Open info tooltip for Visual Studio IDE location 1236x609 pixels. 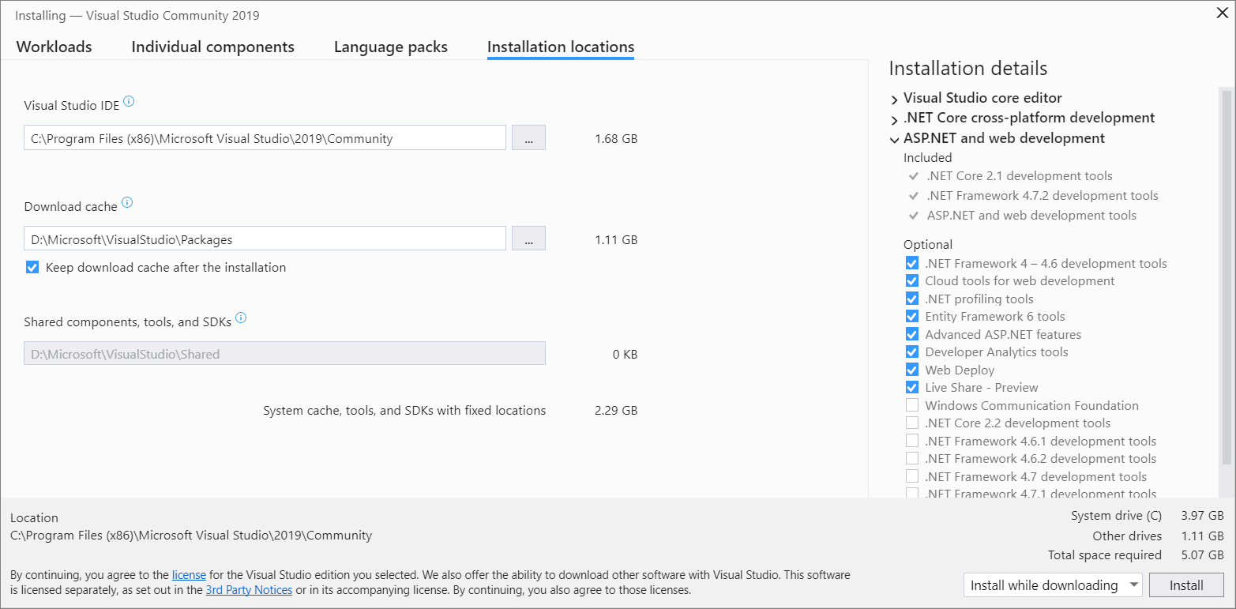(x=130, y=102)
